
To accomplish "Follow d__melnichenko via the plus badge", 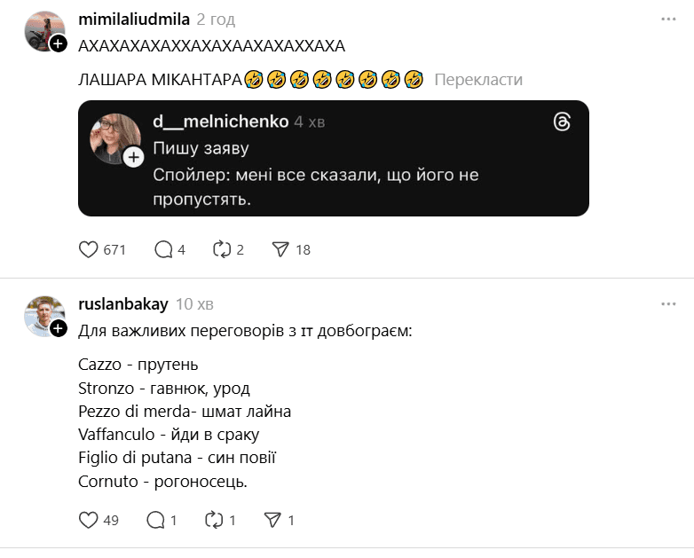I will (133, 157).
